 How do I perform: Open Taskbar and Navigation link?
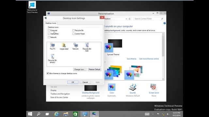coord(60,94)
